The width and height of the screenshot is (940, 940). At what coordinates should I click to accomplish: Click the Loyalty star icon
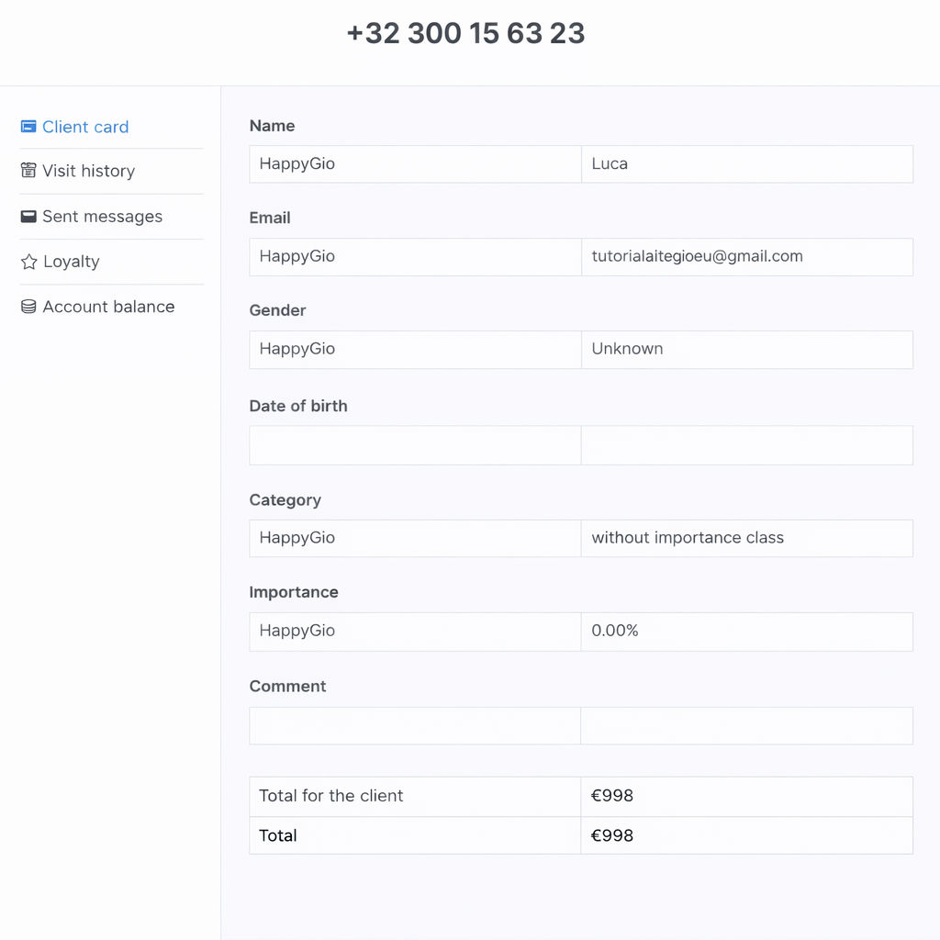[28, 262]
